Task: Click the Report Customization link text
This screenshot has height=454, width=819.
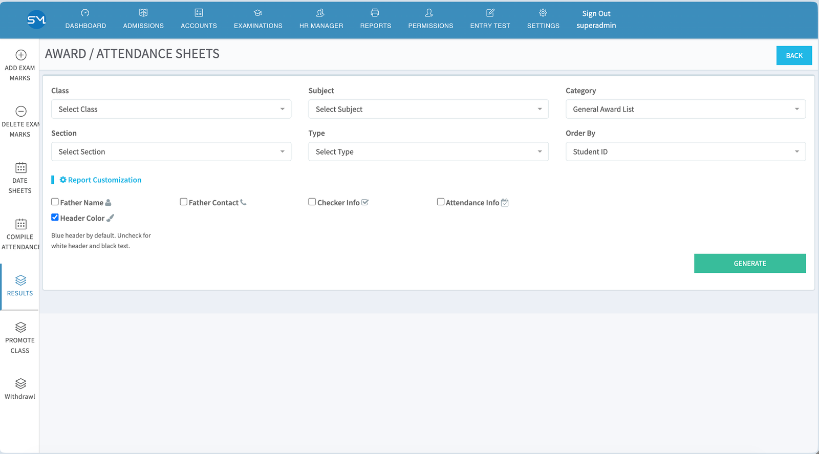Action: tap(104, 180)
